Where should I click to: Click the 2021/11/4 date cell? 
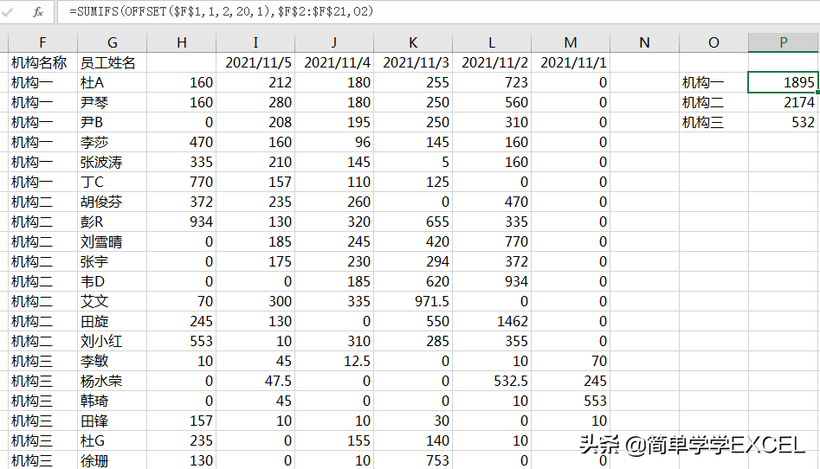point(334,63)
